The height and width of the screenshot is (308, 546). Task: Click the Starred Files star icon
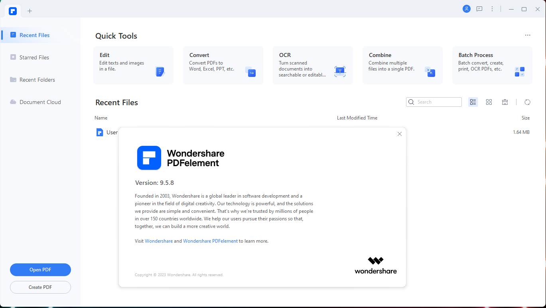[x=13, y=57]
